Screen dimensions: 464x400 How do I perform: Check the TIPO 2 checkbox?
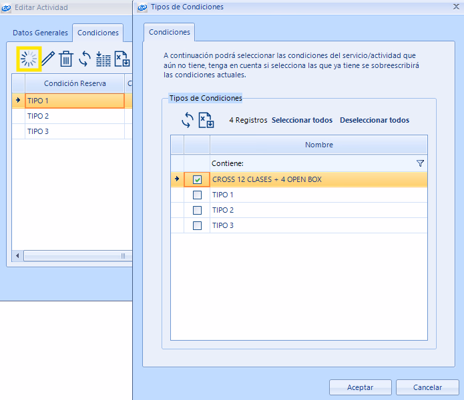pos(197,211)
